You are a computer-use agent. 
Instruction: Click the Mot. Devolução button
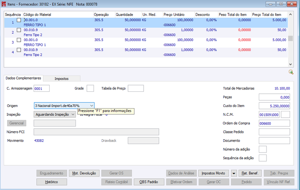[x=84, y=173]
